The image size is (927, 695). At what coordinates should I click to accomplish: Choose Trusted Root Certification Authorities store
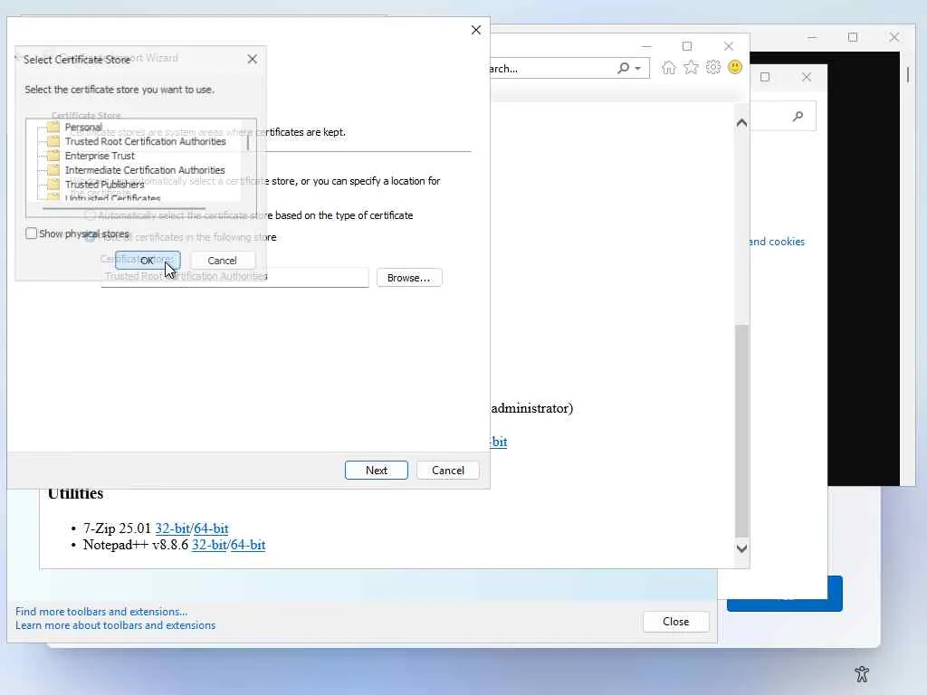pyautogui.click(x=146, y=141)
